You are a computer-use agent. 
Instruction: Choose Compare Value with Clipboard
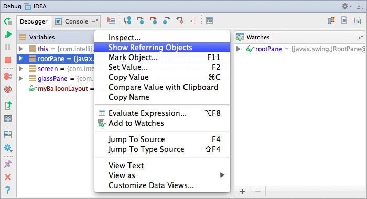pos(162,87)
